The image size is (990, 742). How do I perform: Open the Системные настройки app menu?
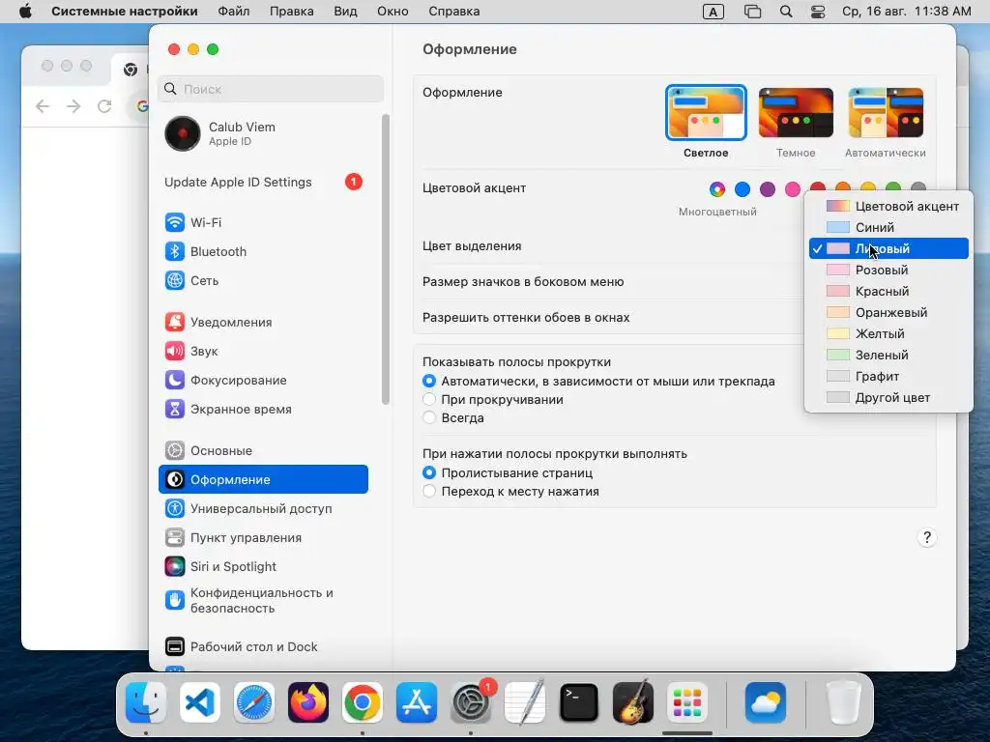click(125, 12)
